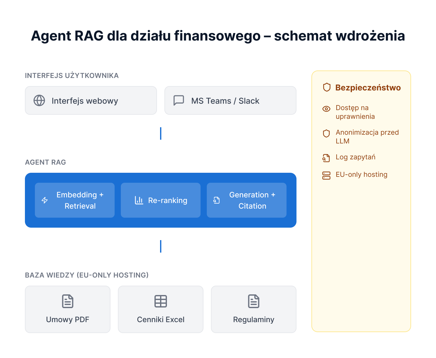Click the document search icon in Generation card
The height and width of the screenshot is (358, 436).
coord(216,200)
